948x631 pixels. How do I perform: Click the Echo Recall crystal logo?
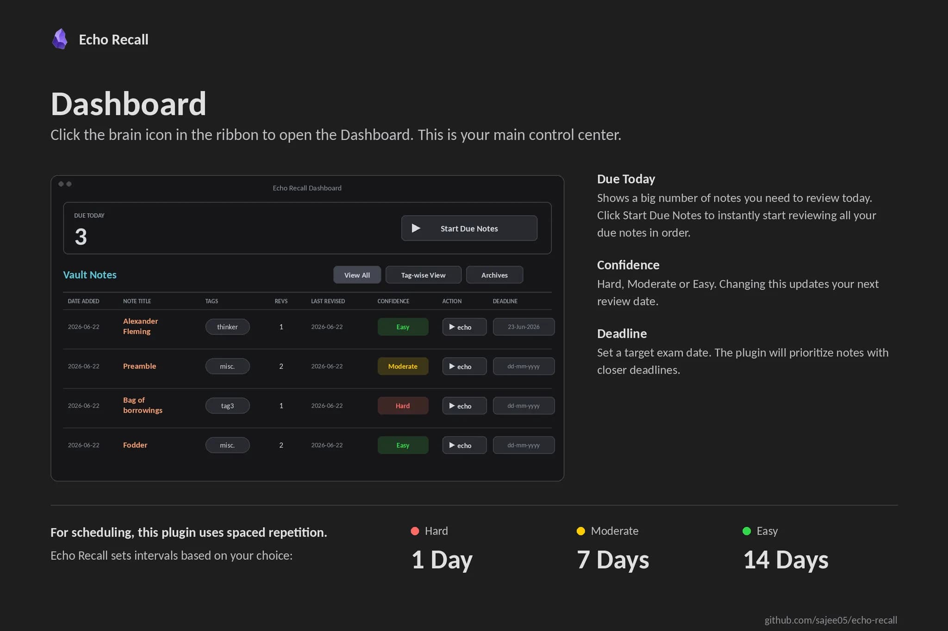coord(60,39)
